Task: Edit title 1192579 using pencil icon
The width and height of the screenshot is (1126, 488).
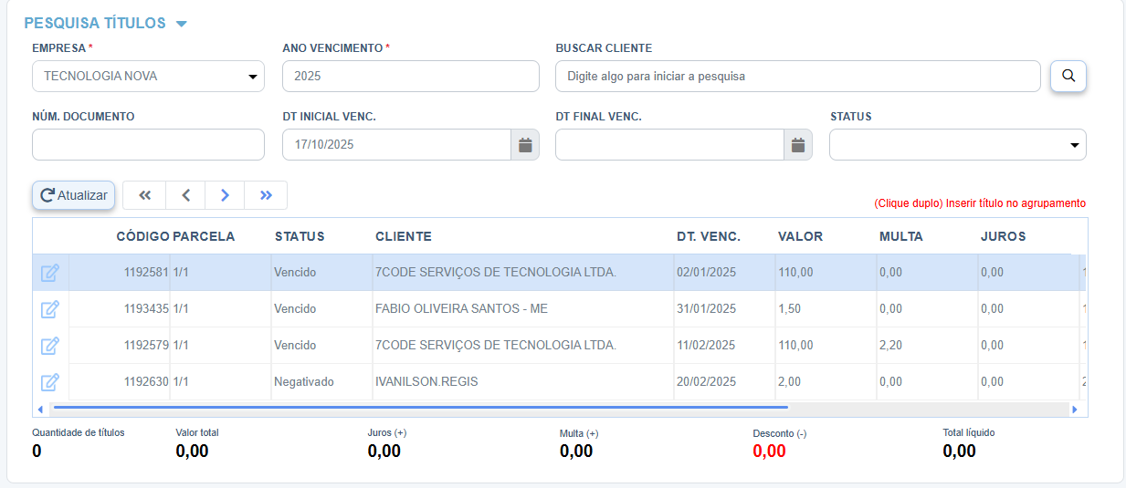Action: [50, 346]
